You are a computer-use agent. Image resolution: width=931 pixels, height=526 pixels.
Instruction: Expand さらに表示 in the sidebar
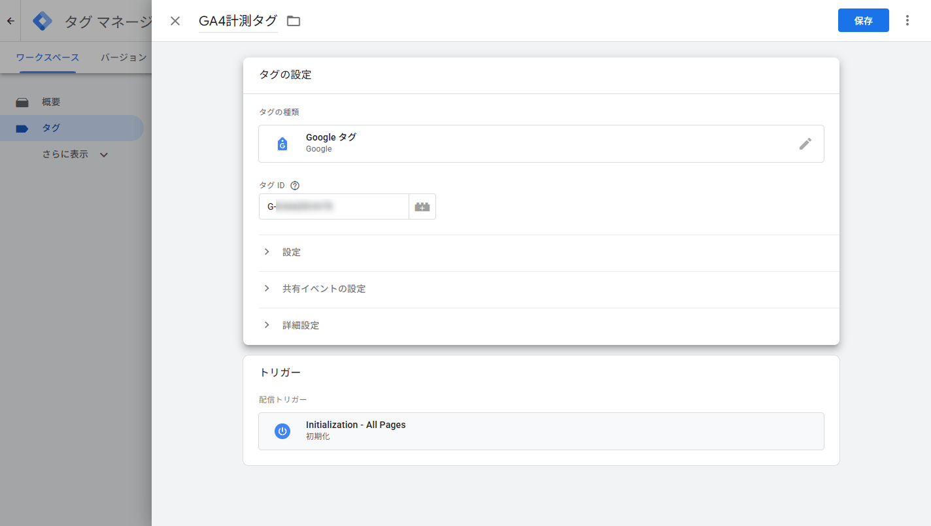[75, 155]
